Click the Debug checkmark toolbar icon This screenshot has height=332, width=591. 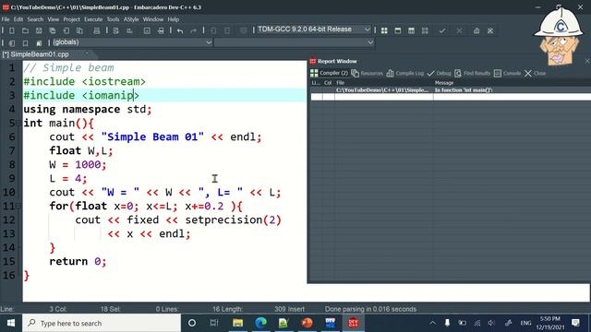442,30
